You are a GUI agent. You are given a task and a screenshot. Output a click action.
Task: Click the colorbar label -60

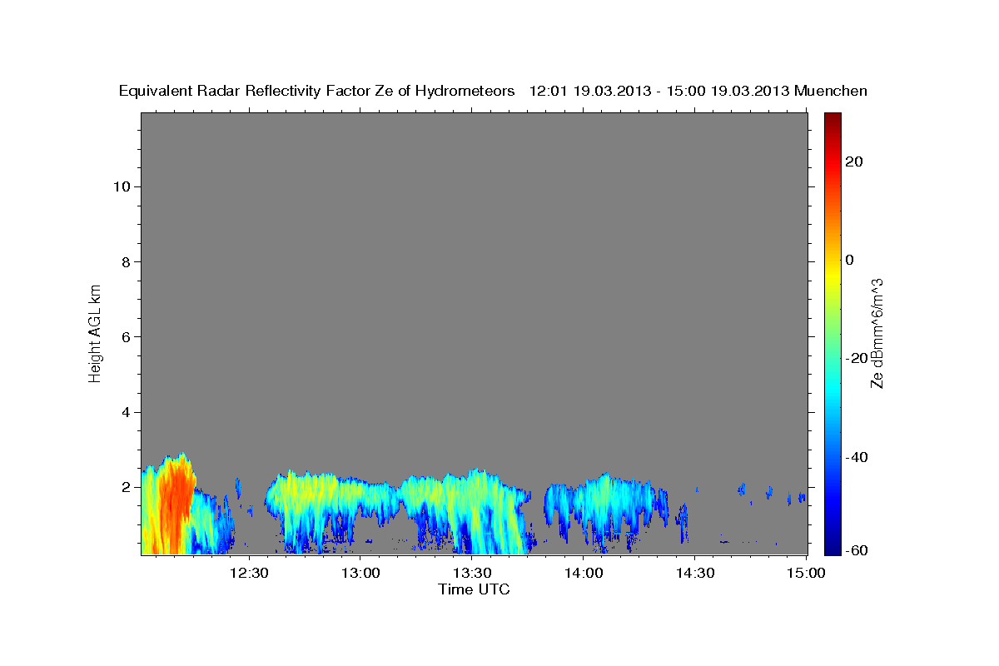point(855,549)
